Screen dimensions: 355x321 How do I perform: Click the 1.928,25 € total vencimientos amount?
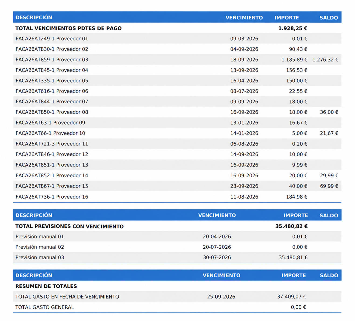293,28
